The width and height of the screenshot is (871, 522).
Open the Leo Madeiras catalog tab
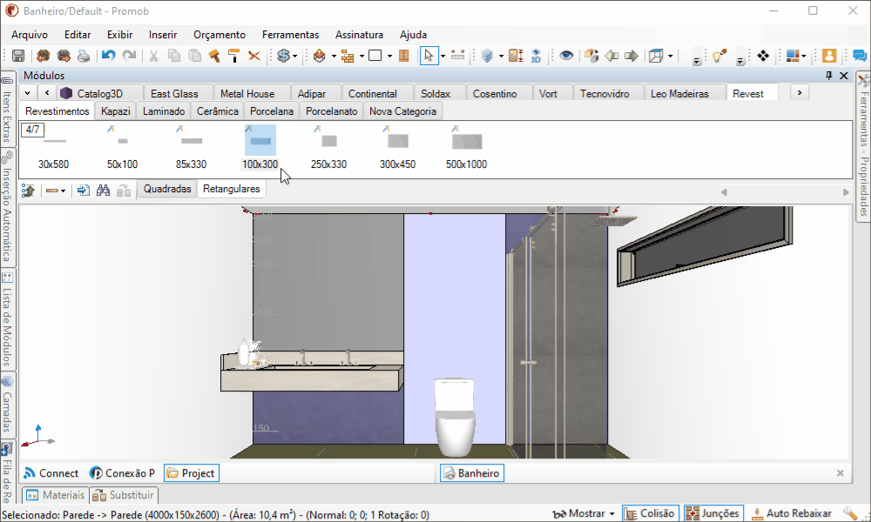point(680,94)
